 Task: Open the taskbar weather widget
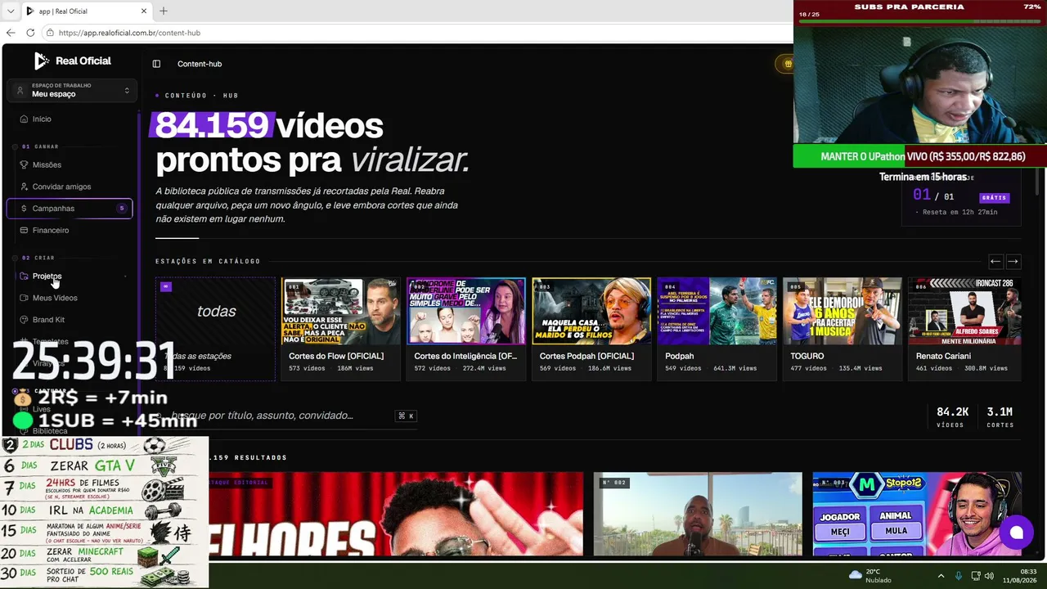coord(870,576)
